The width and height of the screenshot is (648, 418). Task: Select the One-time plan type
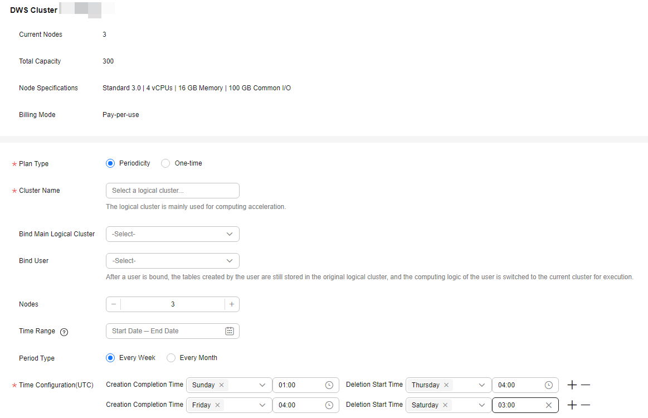pos(165,163)
